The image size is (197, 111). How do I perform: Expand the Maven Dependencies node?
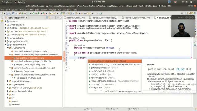click(8, 91)
